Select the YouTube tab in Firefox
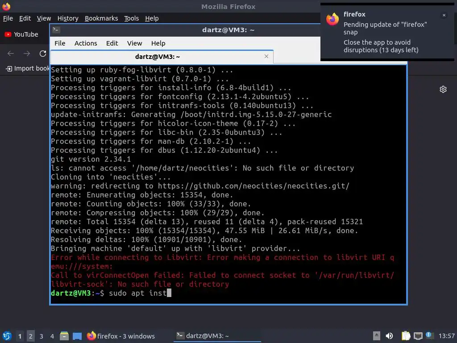457x343 pixels. 21,34
